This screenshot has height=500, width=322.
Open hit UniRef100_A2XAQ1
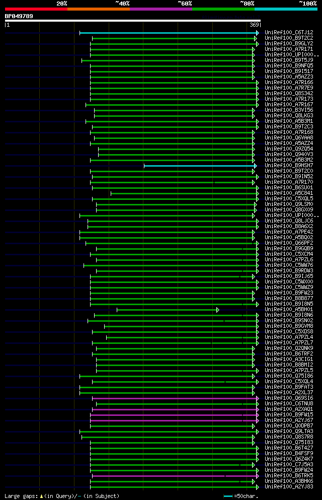pyautogui.click(x=289, y=409)
